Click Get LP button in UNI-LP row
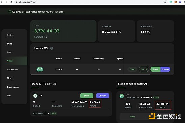185x123 pixels. 144,69
